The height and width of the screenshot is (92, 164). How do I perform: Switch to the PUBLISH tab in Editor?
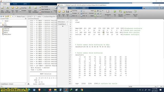[74, 8]
